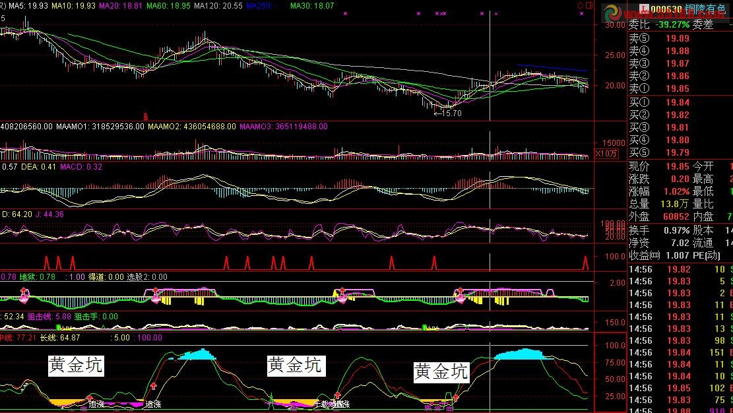
Task: Select the MA20: 18.81 moving average label
Action: [121, 6]
